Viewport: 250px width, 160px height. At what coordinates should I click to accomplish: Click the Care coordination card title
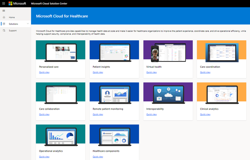pos(210,67)
